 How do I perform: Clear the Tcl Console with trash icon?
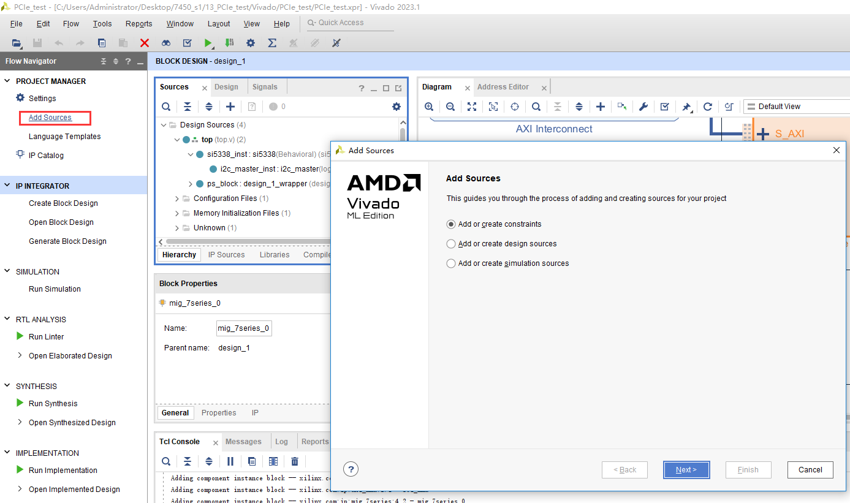pos(295,461)
